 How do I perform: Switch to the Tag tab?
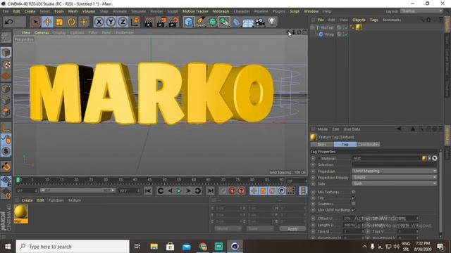[345, 144]
